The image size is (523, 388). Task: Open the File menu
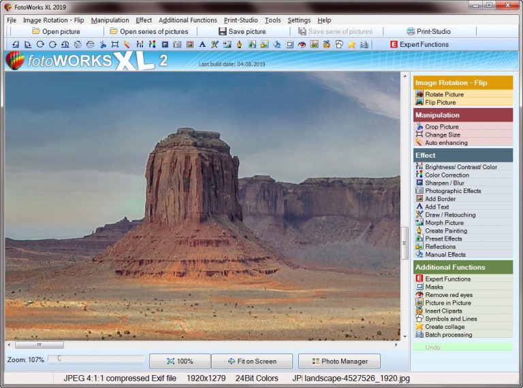tap(12, 20)
